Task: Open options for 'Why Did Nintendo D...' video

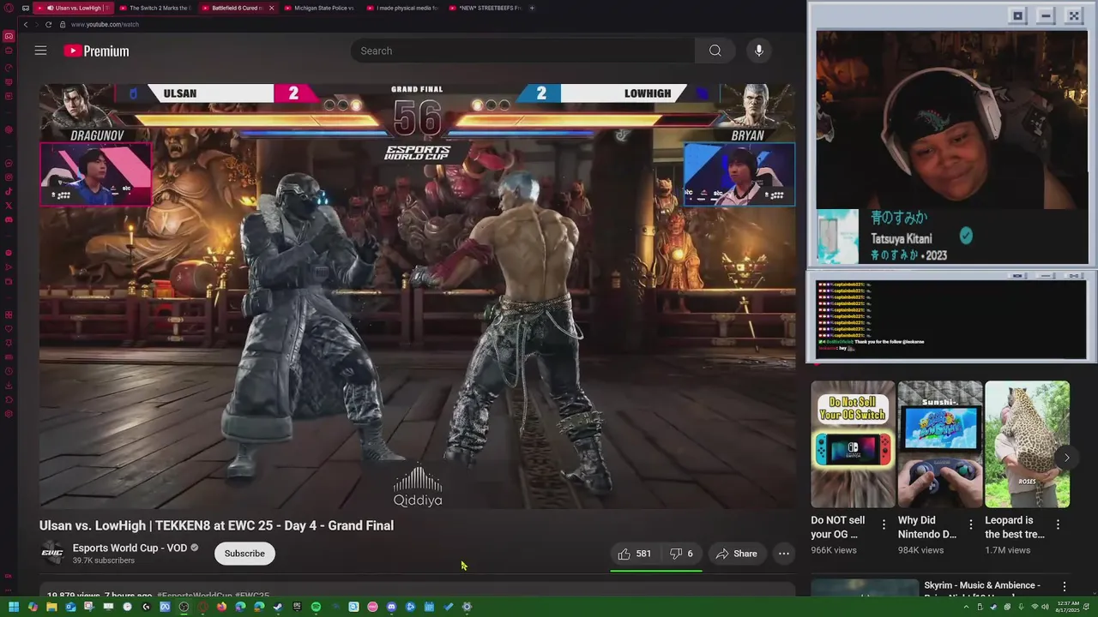Action: pyautogui.click(x=971, y=524)
